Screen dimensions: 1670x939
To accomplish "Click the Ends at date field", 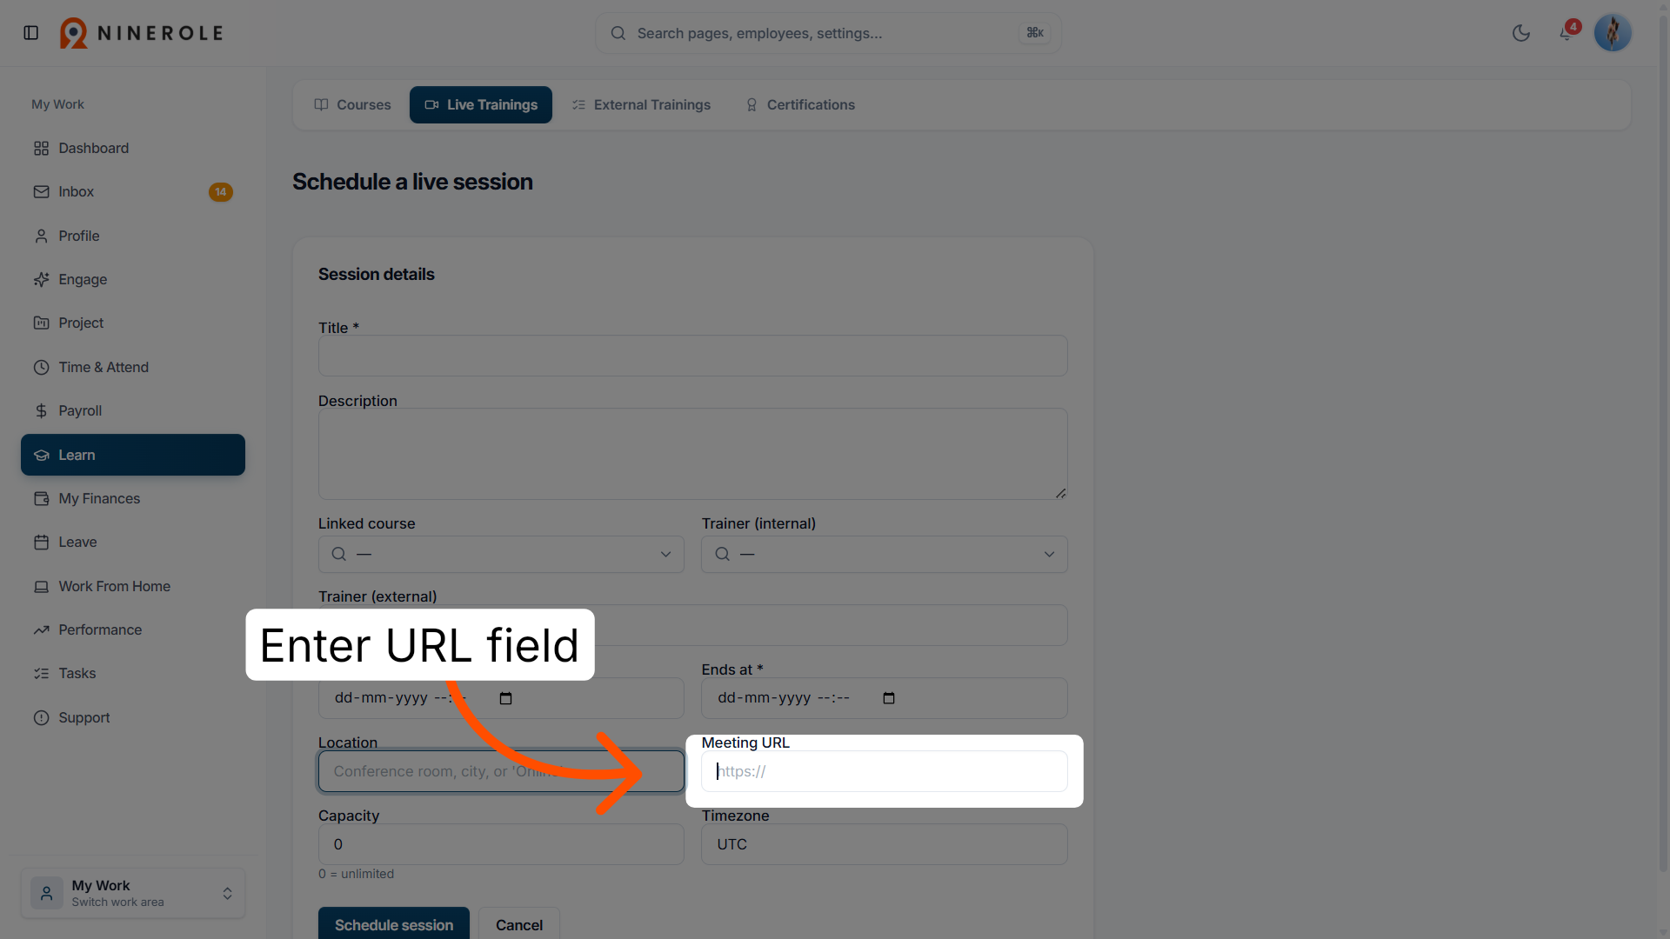I will [x=885, y=698].
